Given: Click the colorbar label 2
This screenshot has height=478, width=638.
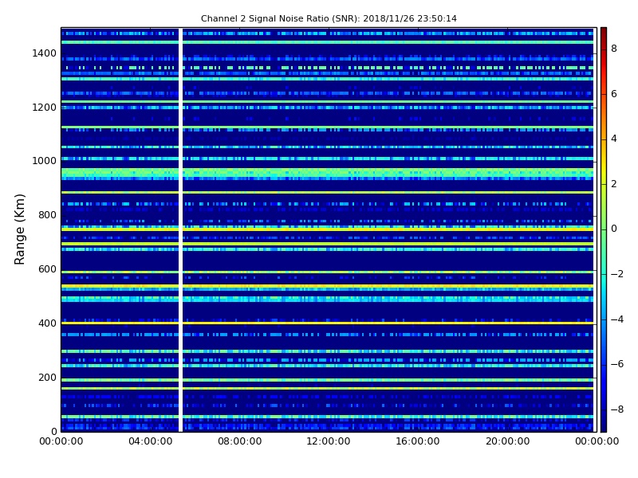Looking at the screenshot, I should click(x=614, y=184).
